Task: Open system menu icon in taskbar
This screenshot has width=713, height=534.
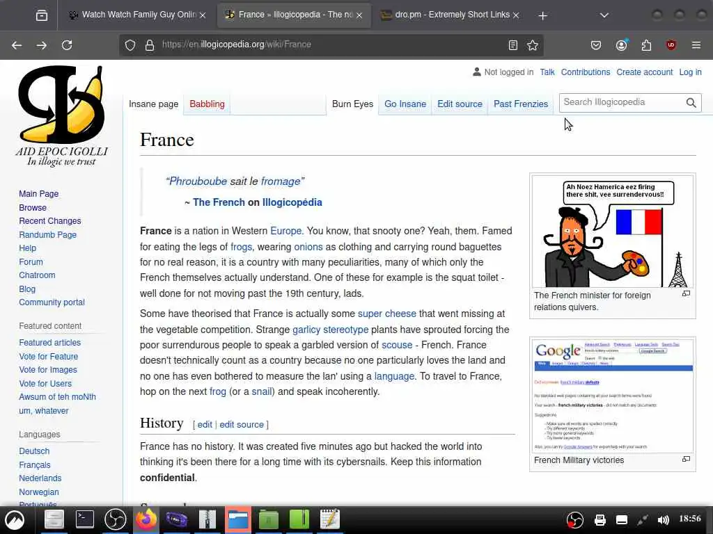Action: tap(15, 520)
